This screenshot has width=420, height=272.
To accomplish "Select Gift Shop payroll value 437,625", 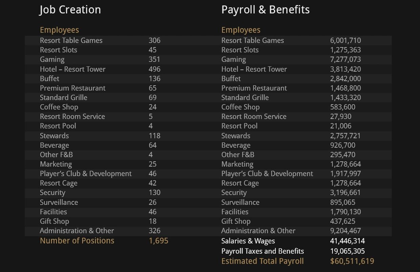I will click(x=342, y=221).
